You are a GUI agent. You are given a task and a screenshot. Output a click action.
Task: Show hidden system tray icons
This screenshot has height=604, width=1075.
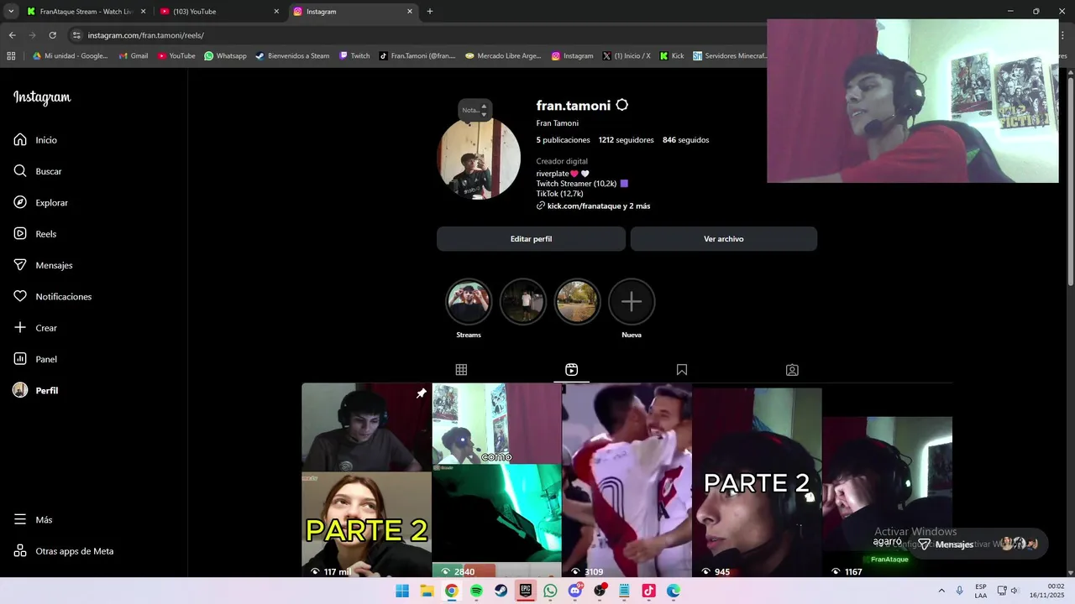941,591
